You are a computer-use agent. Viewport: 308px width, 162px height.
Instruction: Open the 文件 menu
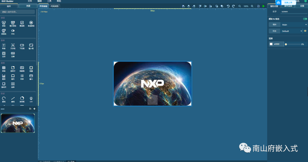(30, 1)
